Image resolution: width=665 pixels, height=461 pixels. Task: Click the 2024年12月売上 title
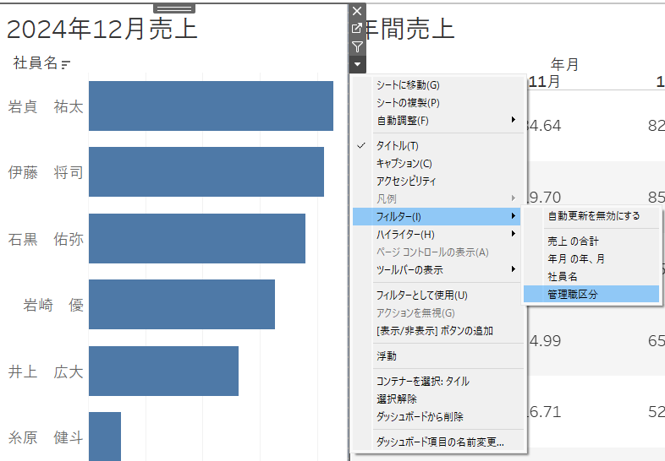[x=102, y=30]
